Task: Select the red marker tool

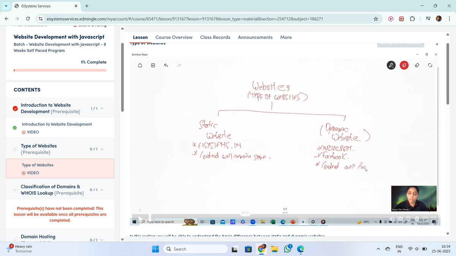Action: pyautogui.click(x=404, y=65)
